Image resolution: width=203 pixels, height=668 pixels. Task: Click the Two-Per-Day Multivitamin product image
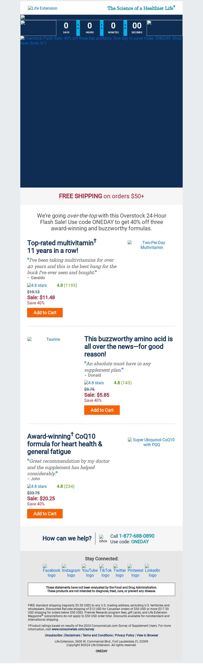[x=151, y=245]
